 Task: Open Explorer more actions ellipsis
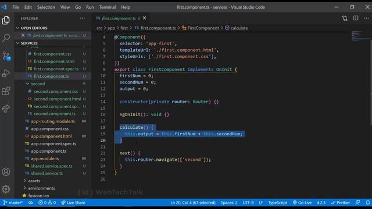point(83,18)
